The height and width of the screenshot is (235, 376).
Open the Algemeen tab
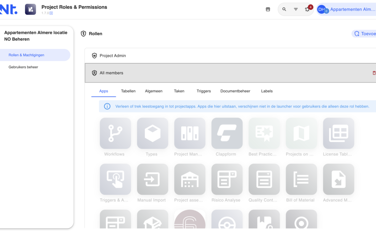pyautogui.click(x=154, y=91)
